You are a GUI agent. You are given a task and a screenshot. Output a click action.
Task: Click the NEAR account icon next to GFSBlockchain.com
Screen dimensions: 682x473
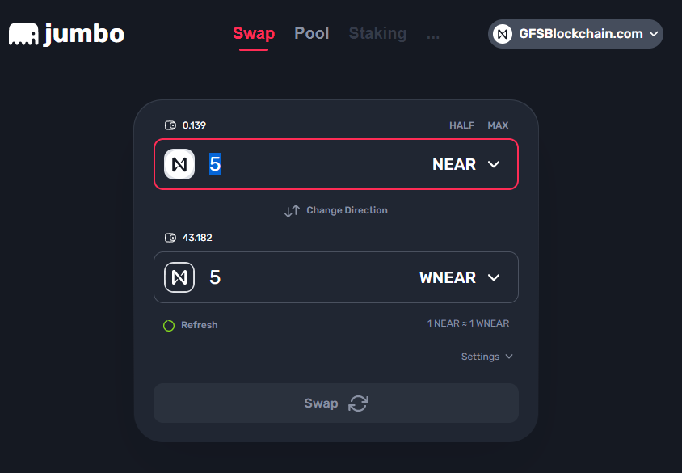503,34
